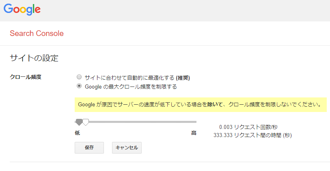Click the クロール頻度 section label
The image size is (330, 171).
coord(26,77)
